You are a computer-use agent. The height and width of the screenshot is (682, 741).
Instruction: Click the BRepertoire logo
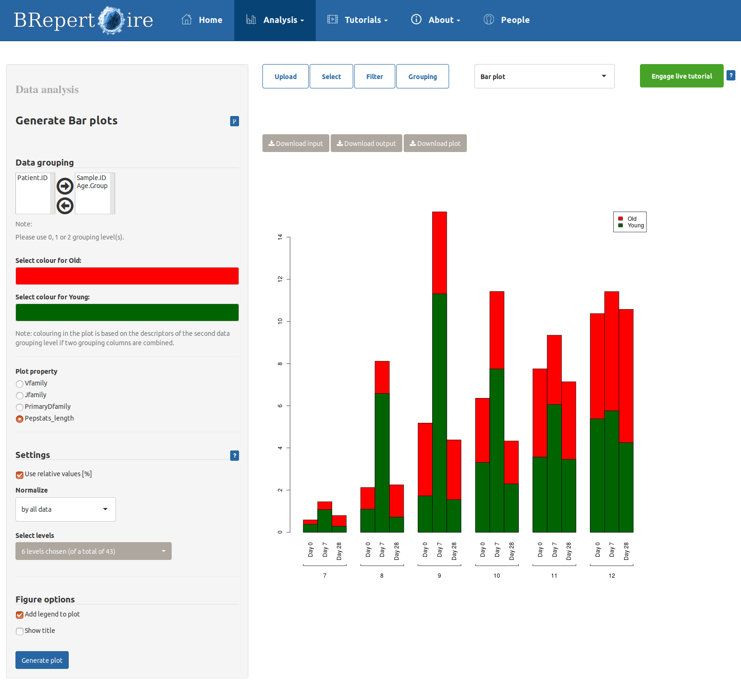(x=83, y=20)
